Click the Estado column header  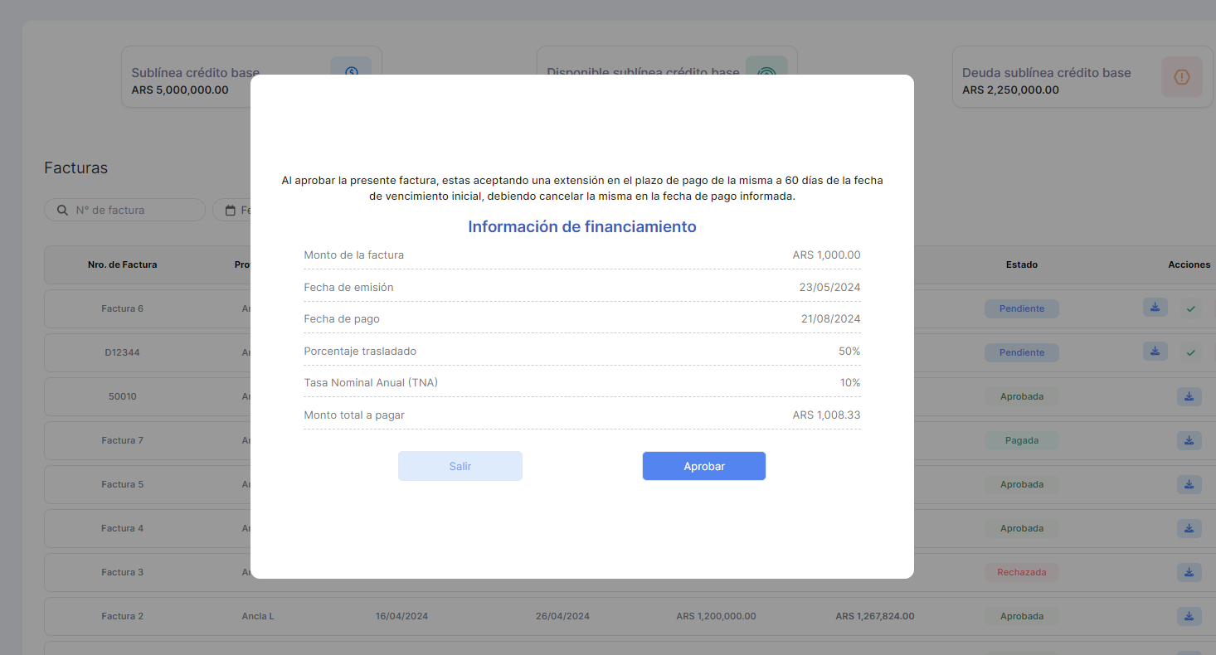click(x=1021, y=264)
